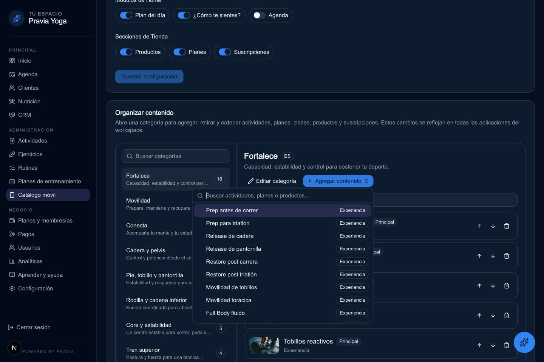Collapse the Agregar contenido dropdown
The image size is (544, 362).
(338, 181)
